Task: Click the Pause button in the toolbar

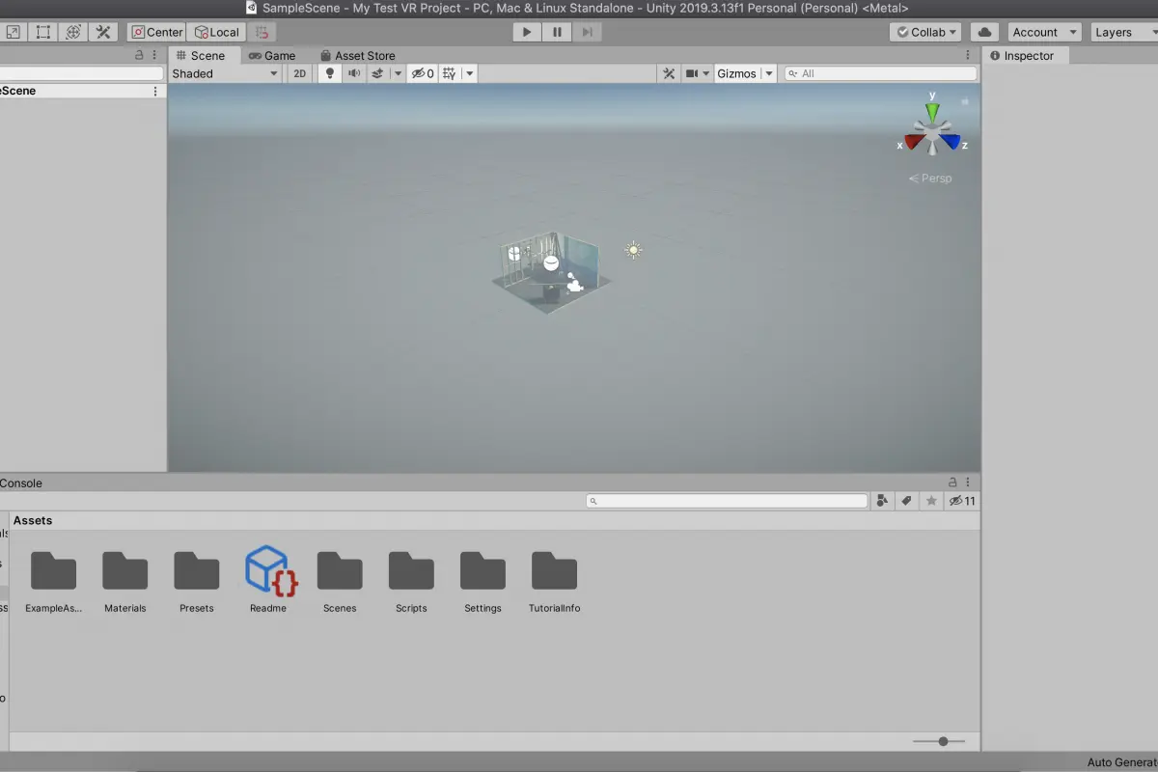Action: [x=557, y=32]
